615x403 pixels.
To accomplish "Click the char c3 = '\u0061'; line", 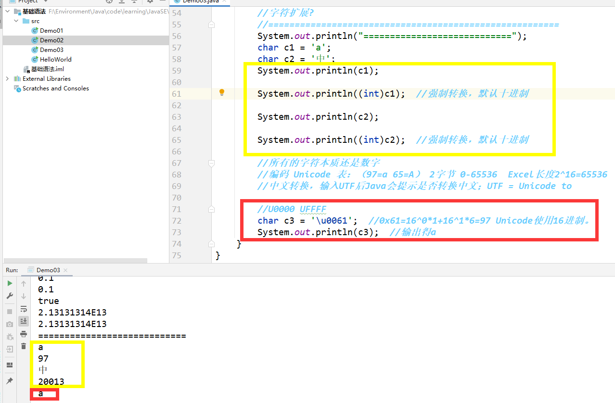I will coord(307,221).
